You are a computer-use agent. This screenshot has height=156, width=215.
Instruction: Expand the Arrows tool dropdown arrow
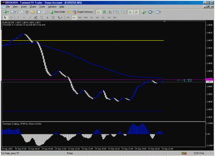click(62, 18)
